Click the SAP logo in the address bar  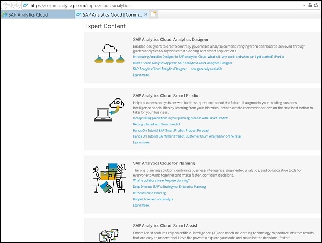tap(25, 5)
